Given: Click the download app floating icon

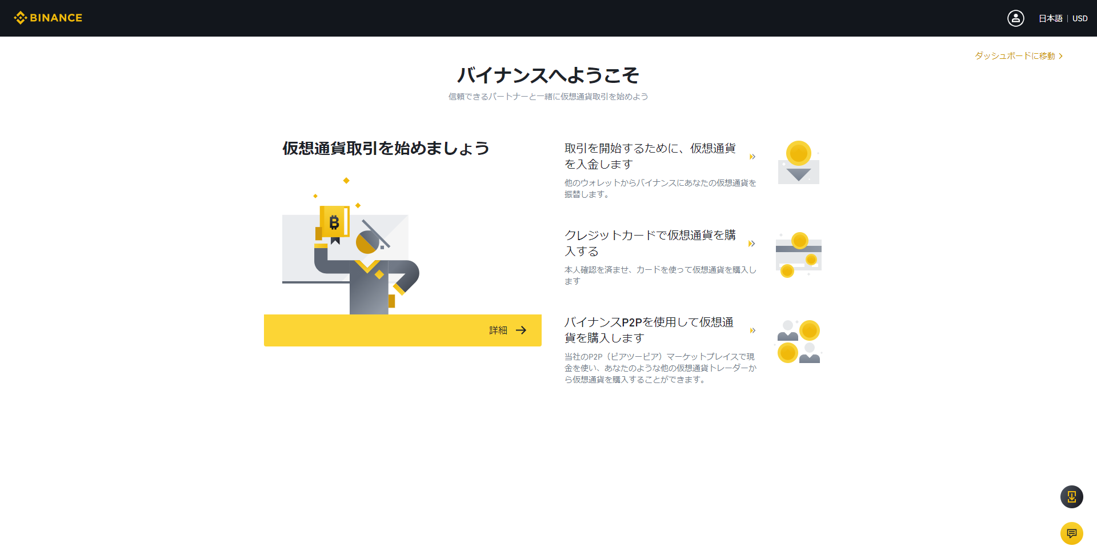Looking at the screenshot, I should pyautogui.click(x=1071, y=497).
